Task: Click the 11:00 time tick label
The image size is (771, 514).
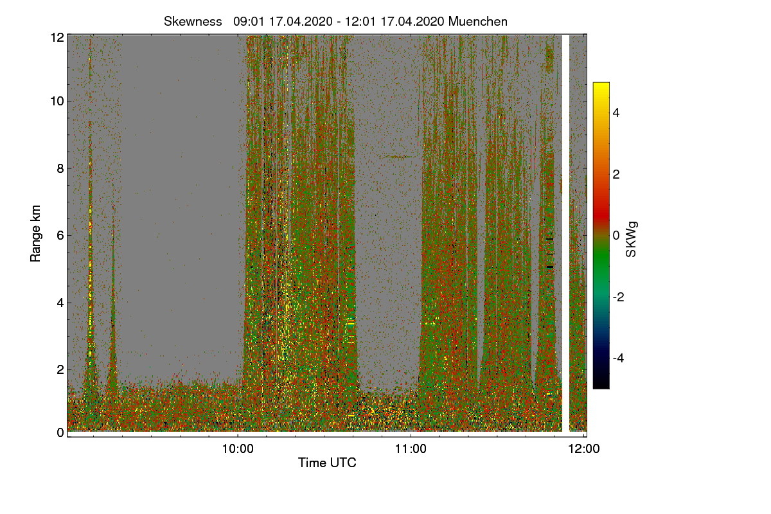Action: point(411,449)
